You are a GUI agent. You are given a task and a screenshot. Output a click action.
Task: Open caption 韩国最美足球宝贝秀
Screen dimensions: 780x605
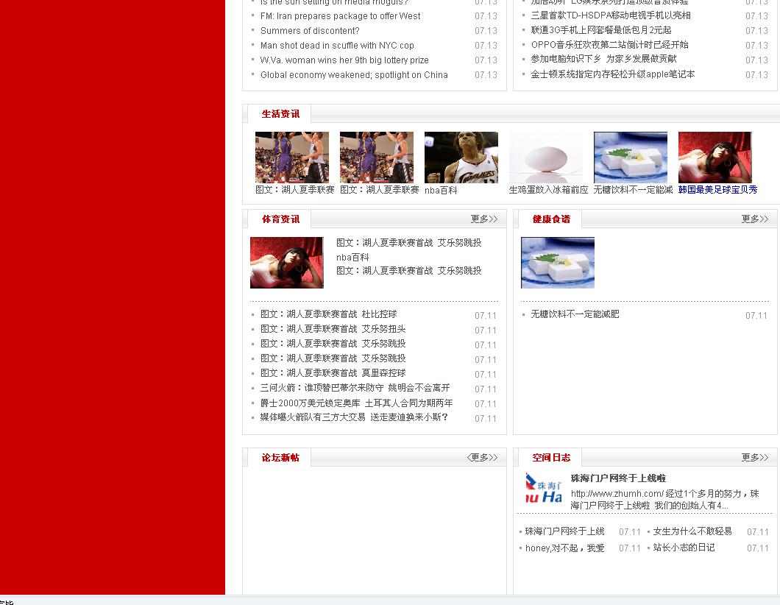[717, 190]
